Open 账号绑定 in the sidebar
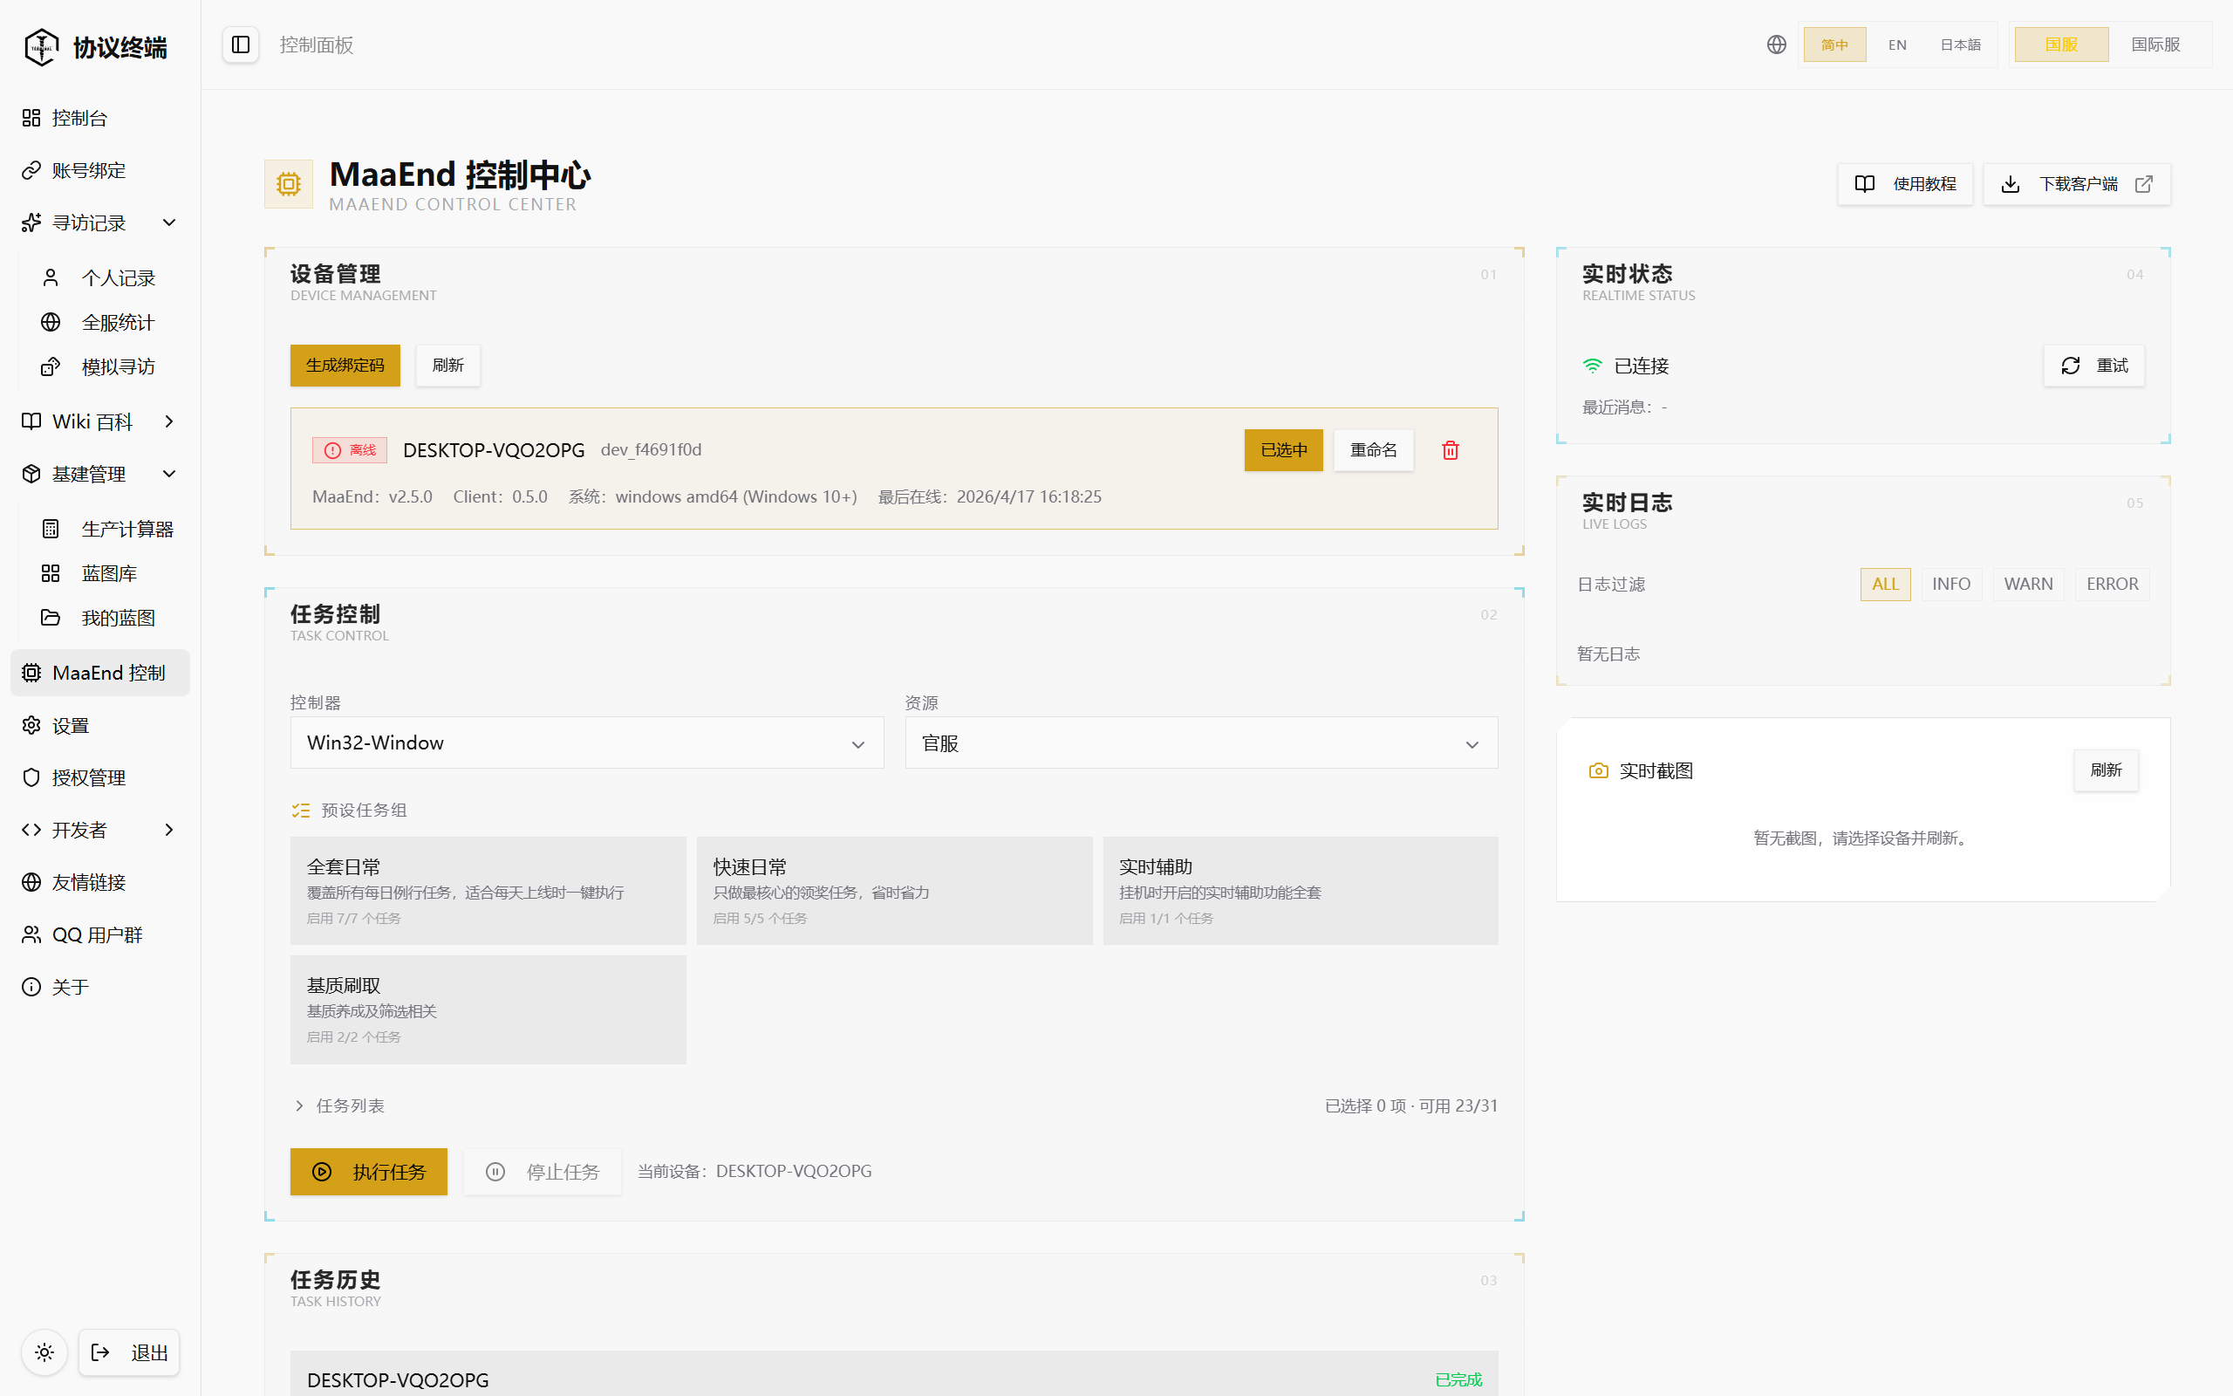 point(99,171)
